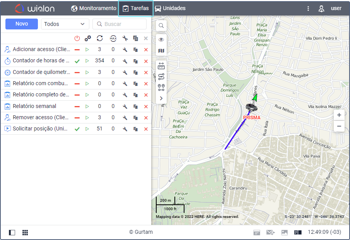This screenshot has width=350, height=240.
Task: Open the applications grid icon
Action: (x=25, y=232)
